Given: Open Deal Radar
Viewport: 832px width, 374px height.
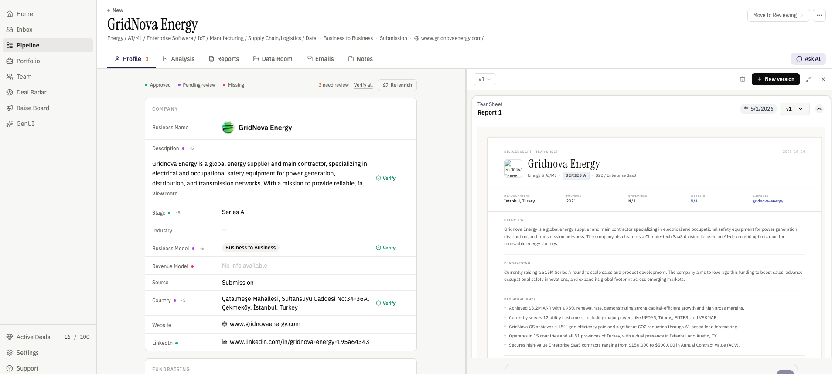Looking at the screenshot, I should (48, 92).
